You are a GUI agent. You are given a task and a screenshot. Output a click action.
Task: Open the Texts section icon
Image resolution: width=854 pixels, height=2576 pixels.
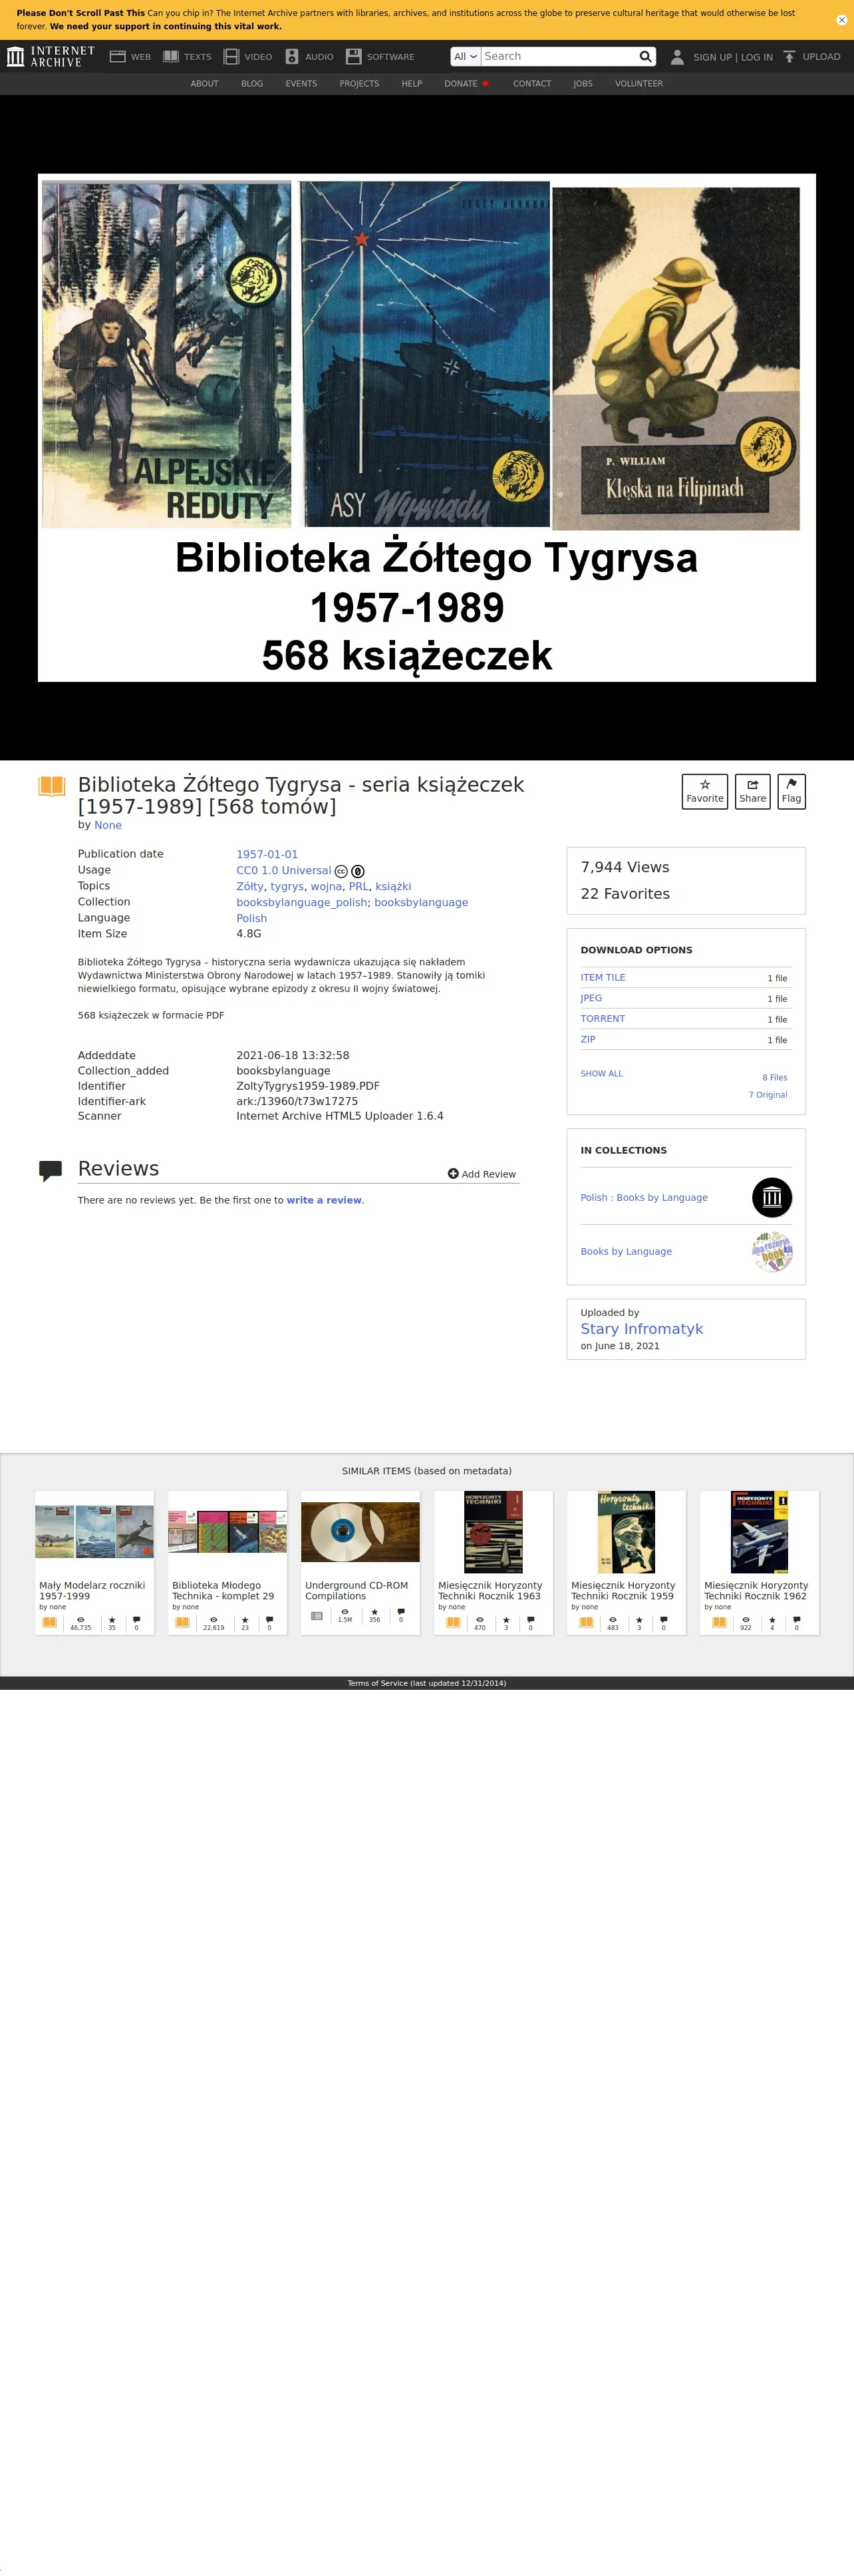[x=171, y=57]
